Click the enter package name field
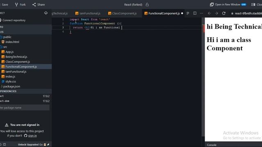Image resolution: width=262 pixels, height=147 pixels. click(x=25, y=108)
